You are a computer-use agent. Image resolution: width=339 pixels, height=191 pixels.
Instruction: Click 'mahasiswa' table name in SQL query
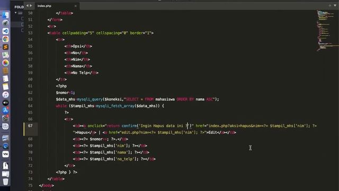tap(165, 99)
